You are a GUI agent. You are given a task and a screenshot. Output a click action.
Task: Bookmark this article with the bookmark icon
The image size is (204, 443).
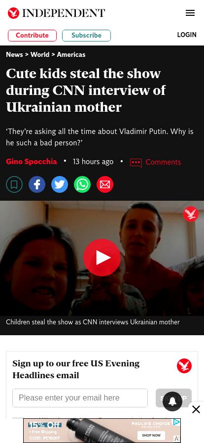(x=14, y=184)
